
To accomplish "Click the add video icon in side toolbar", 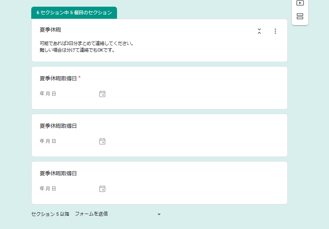I will pos(300,3).
